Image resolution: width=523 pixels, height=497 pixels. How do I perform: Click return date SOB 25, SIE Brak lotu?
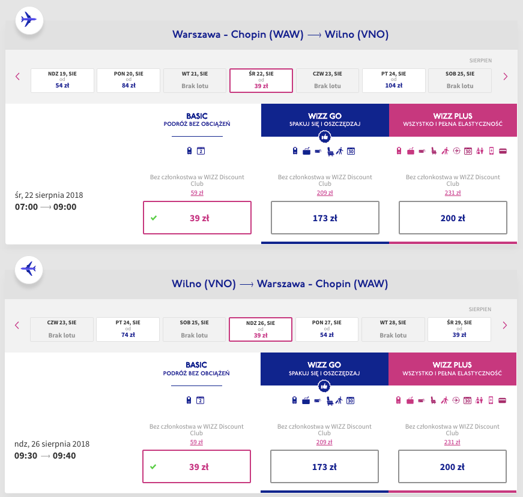pos(194,330)
